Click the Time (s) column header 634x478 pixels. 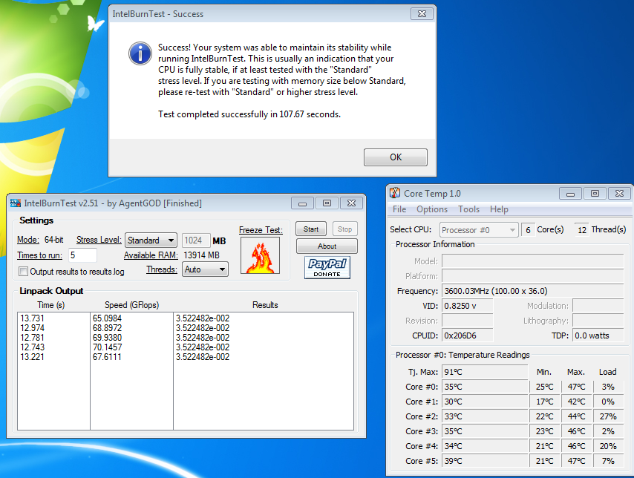51,305
